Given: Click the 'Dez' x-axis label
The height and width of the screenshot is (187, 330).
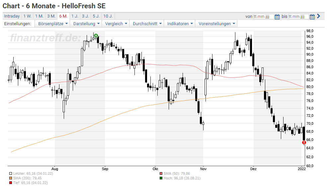Looking at the screenshot, I should [253, 169].
